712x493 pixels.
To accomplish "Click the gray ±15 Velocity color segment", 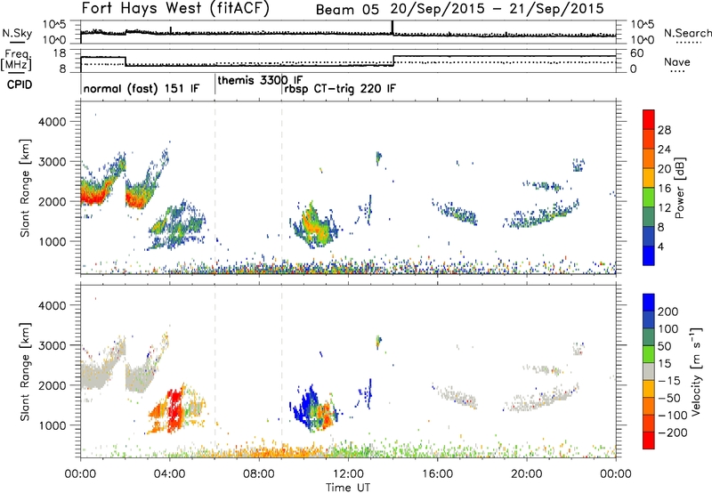I will coord(649,372).
